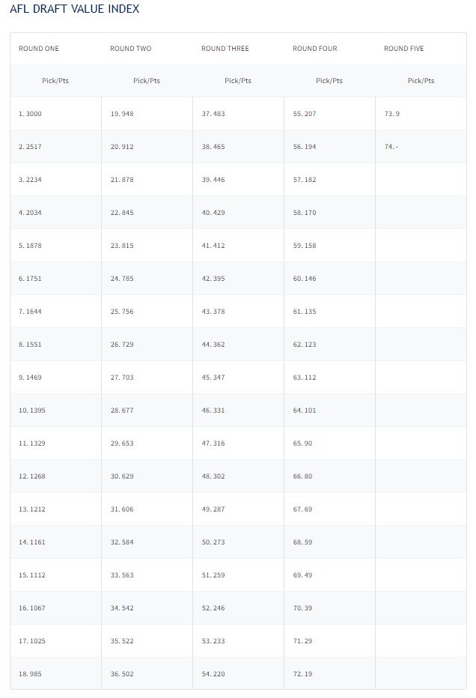Click the pick 55 cell showing 207
This screenshot has width=476, height=698.
304,114
